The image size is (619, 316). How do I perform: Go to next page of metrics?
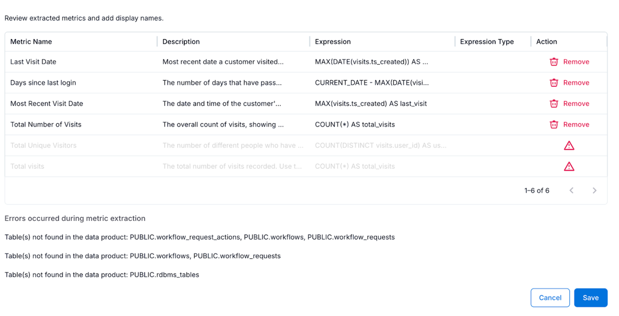(x=594, y=191)
